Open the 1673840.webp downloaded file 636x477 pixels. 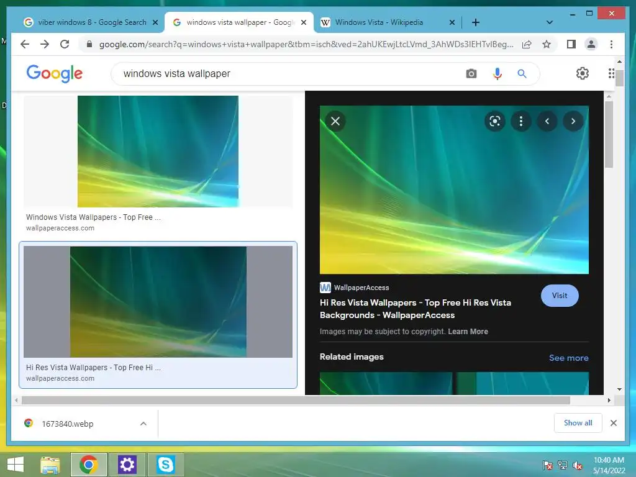pos(67,424)
